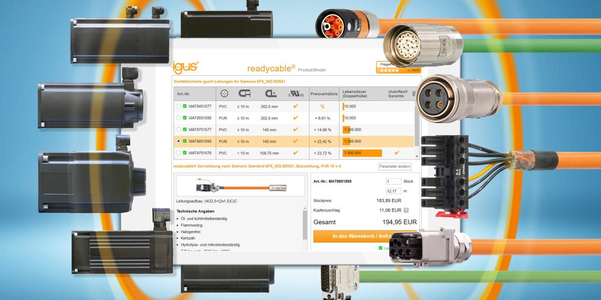
Task: Click the Technische Angaben scrollbar thumb
Action: (x=305, y=225)
